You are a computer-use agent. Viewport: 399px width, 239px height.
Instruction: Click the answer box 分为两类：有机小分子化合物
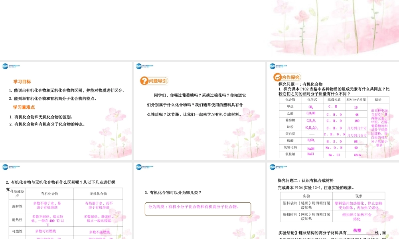198,209
